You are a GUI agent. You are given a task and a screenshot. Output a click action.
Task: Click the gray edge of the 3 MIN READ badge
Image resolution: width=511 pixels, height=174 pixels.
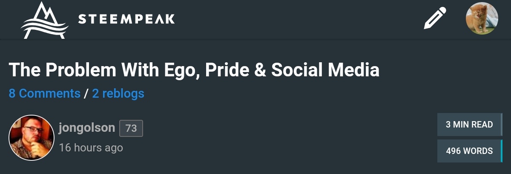coord(502,125)
